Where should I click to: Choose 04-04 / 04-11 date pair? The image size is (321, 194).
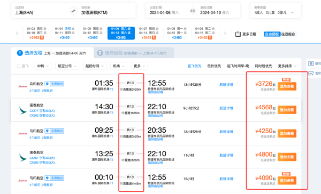tap(65, 33)
